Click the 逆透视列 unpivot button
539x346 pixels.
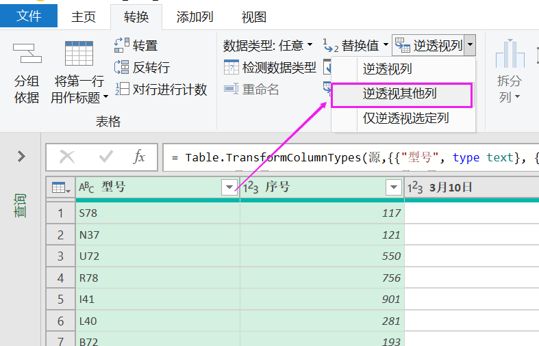pyautogui.click(x=428, y=45)
